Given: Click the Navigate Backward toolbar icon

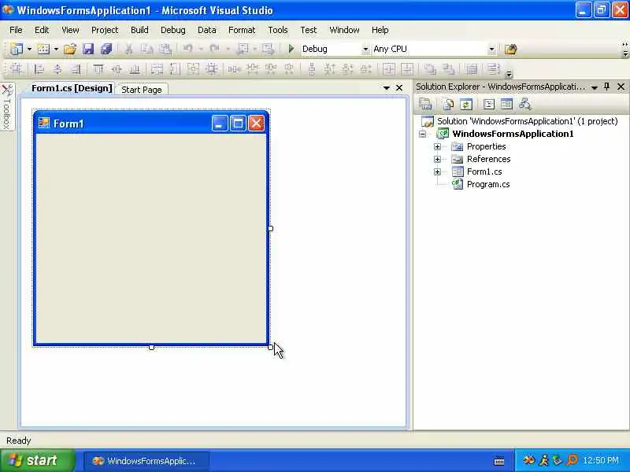Looking at the screenshot, I should [x=243, y=49].
